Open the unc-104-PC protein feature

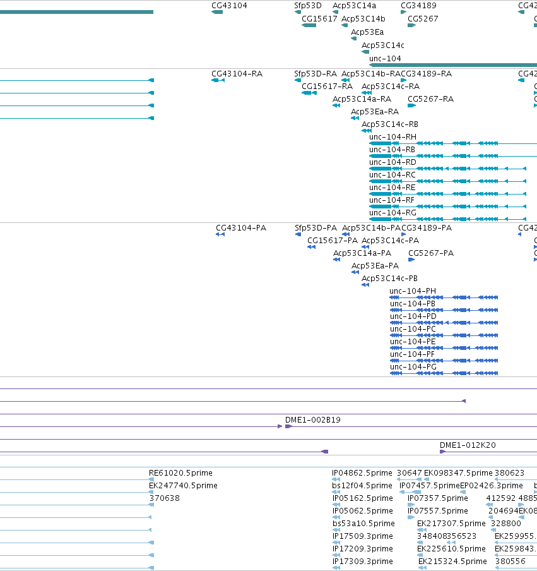coord(444,335)
